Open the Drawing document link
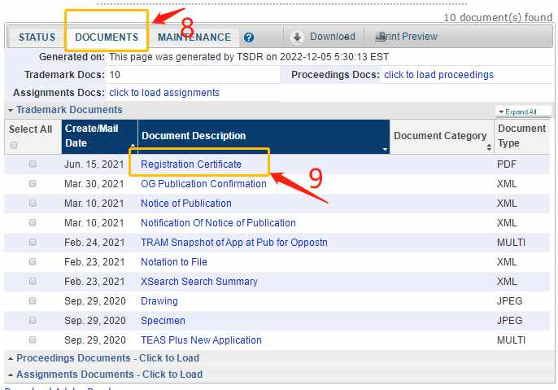 click(159, 301)
